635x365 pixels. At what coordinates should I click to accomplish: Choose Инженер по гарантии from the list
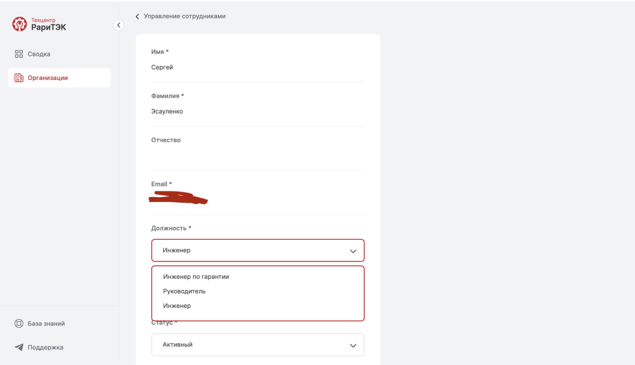pos(195,276)
